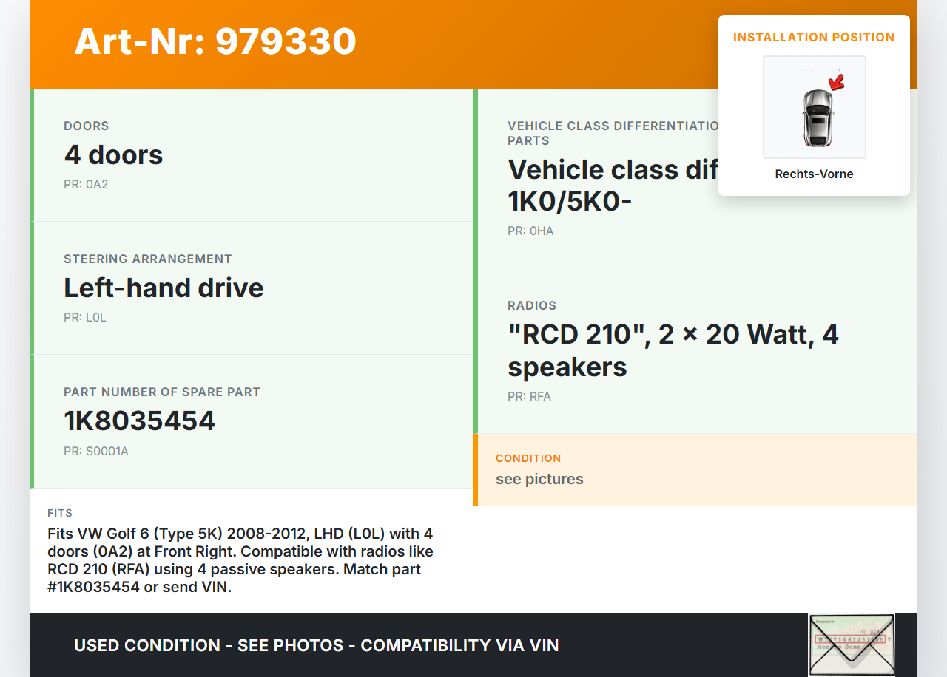Click the 'PR: L0L' code
The image size is (947, 677).
85,317
